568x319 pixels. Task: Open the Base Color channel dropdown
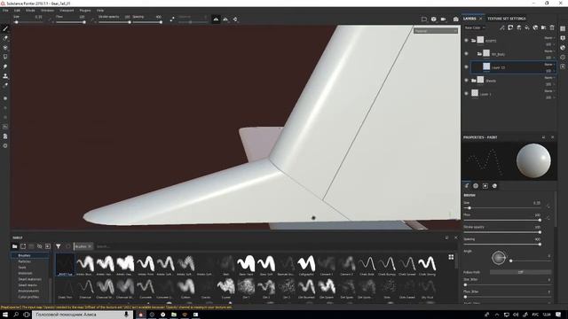click(x=475, y=27)
